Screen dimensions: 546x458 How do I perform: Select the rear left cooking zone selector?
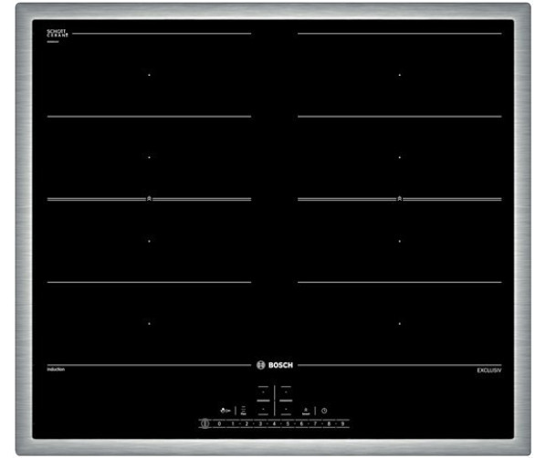pos(263,393)
